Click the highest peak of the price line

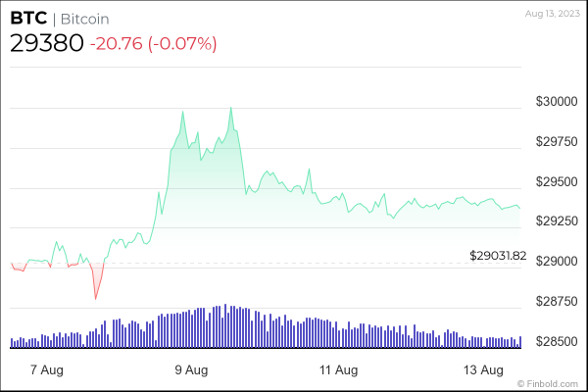[230, 108]
